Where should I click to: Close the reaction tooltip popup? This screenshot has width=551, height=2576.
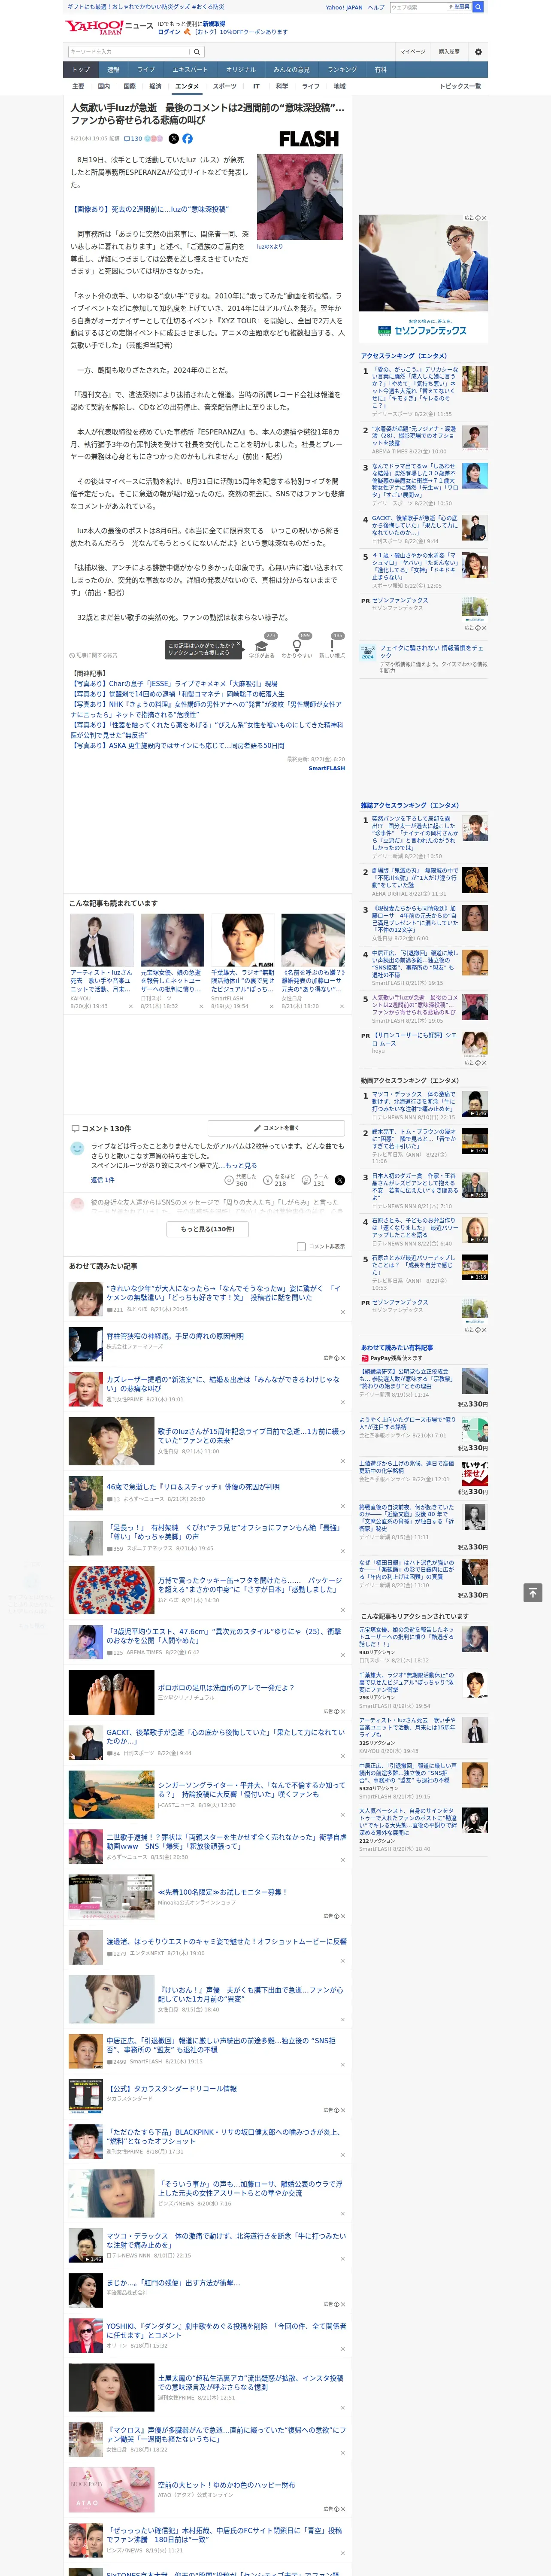coord(239,645)
